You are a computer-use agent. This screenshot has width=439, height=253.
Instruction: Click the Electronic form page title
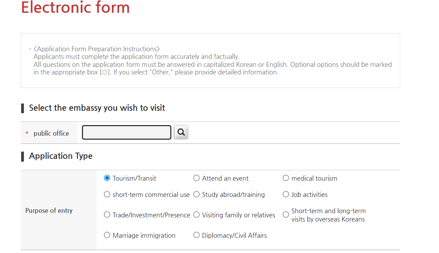(x=75, y=8)
